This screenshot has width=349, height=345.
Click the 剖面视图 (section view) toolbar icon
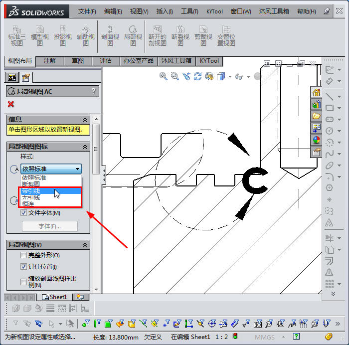pyautogui.click(x=110, y=36)
